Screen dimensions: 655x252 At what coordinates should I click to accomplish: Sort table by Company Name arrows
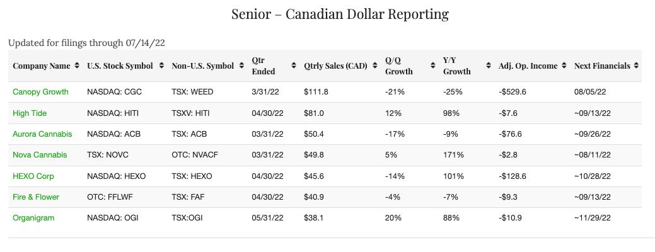pos(77,66)
